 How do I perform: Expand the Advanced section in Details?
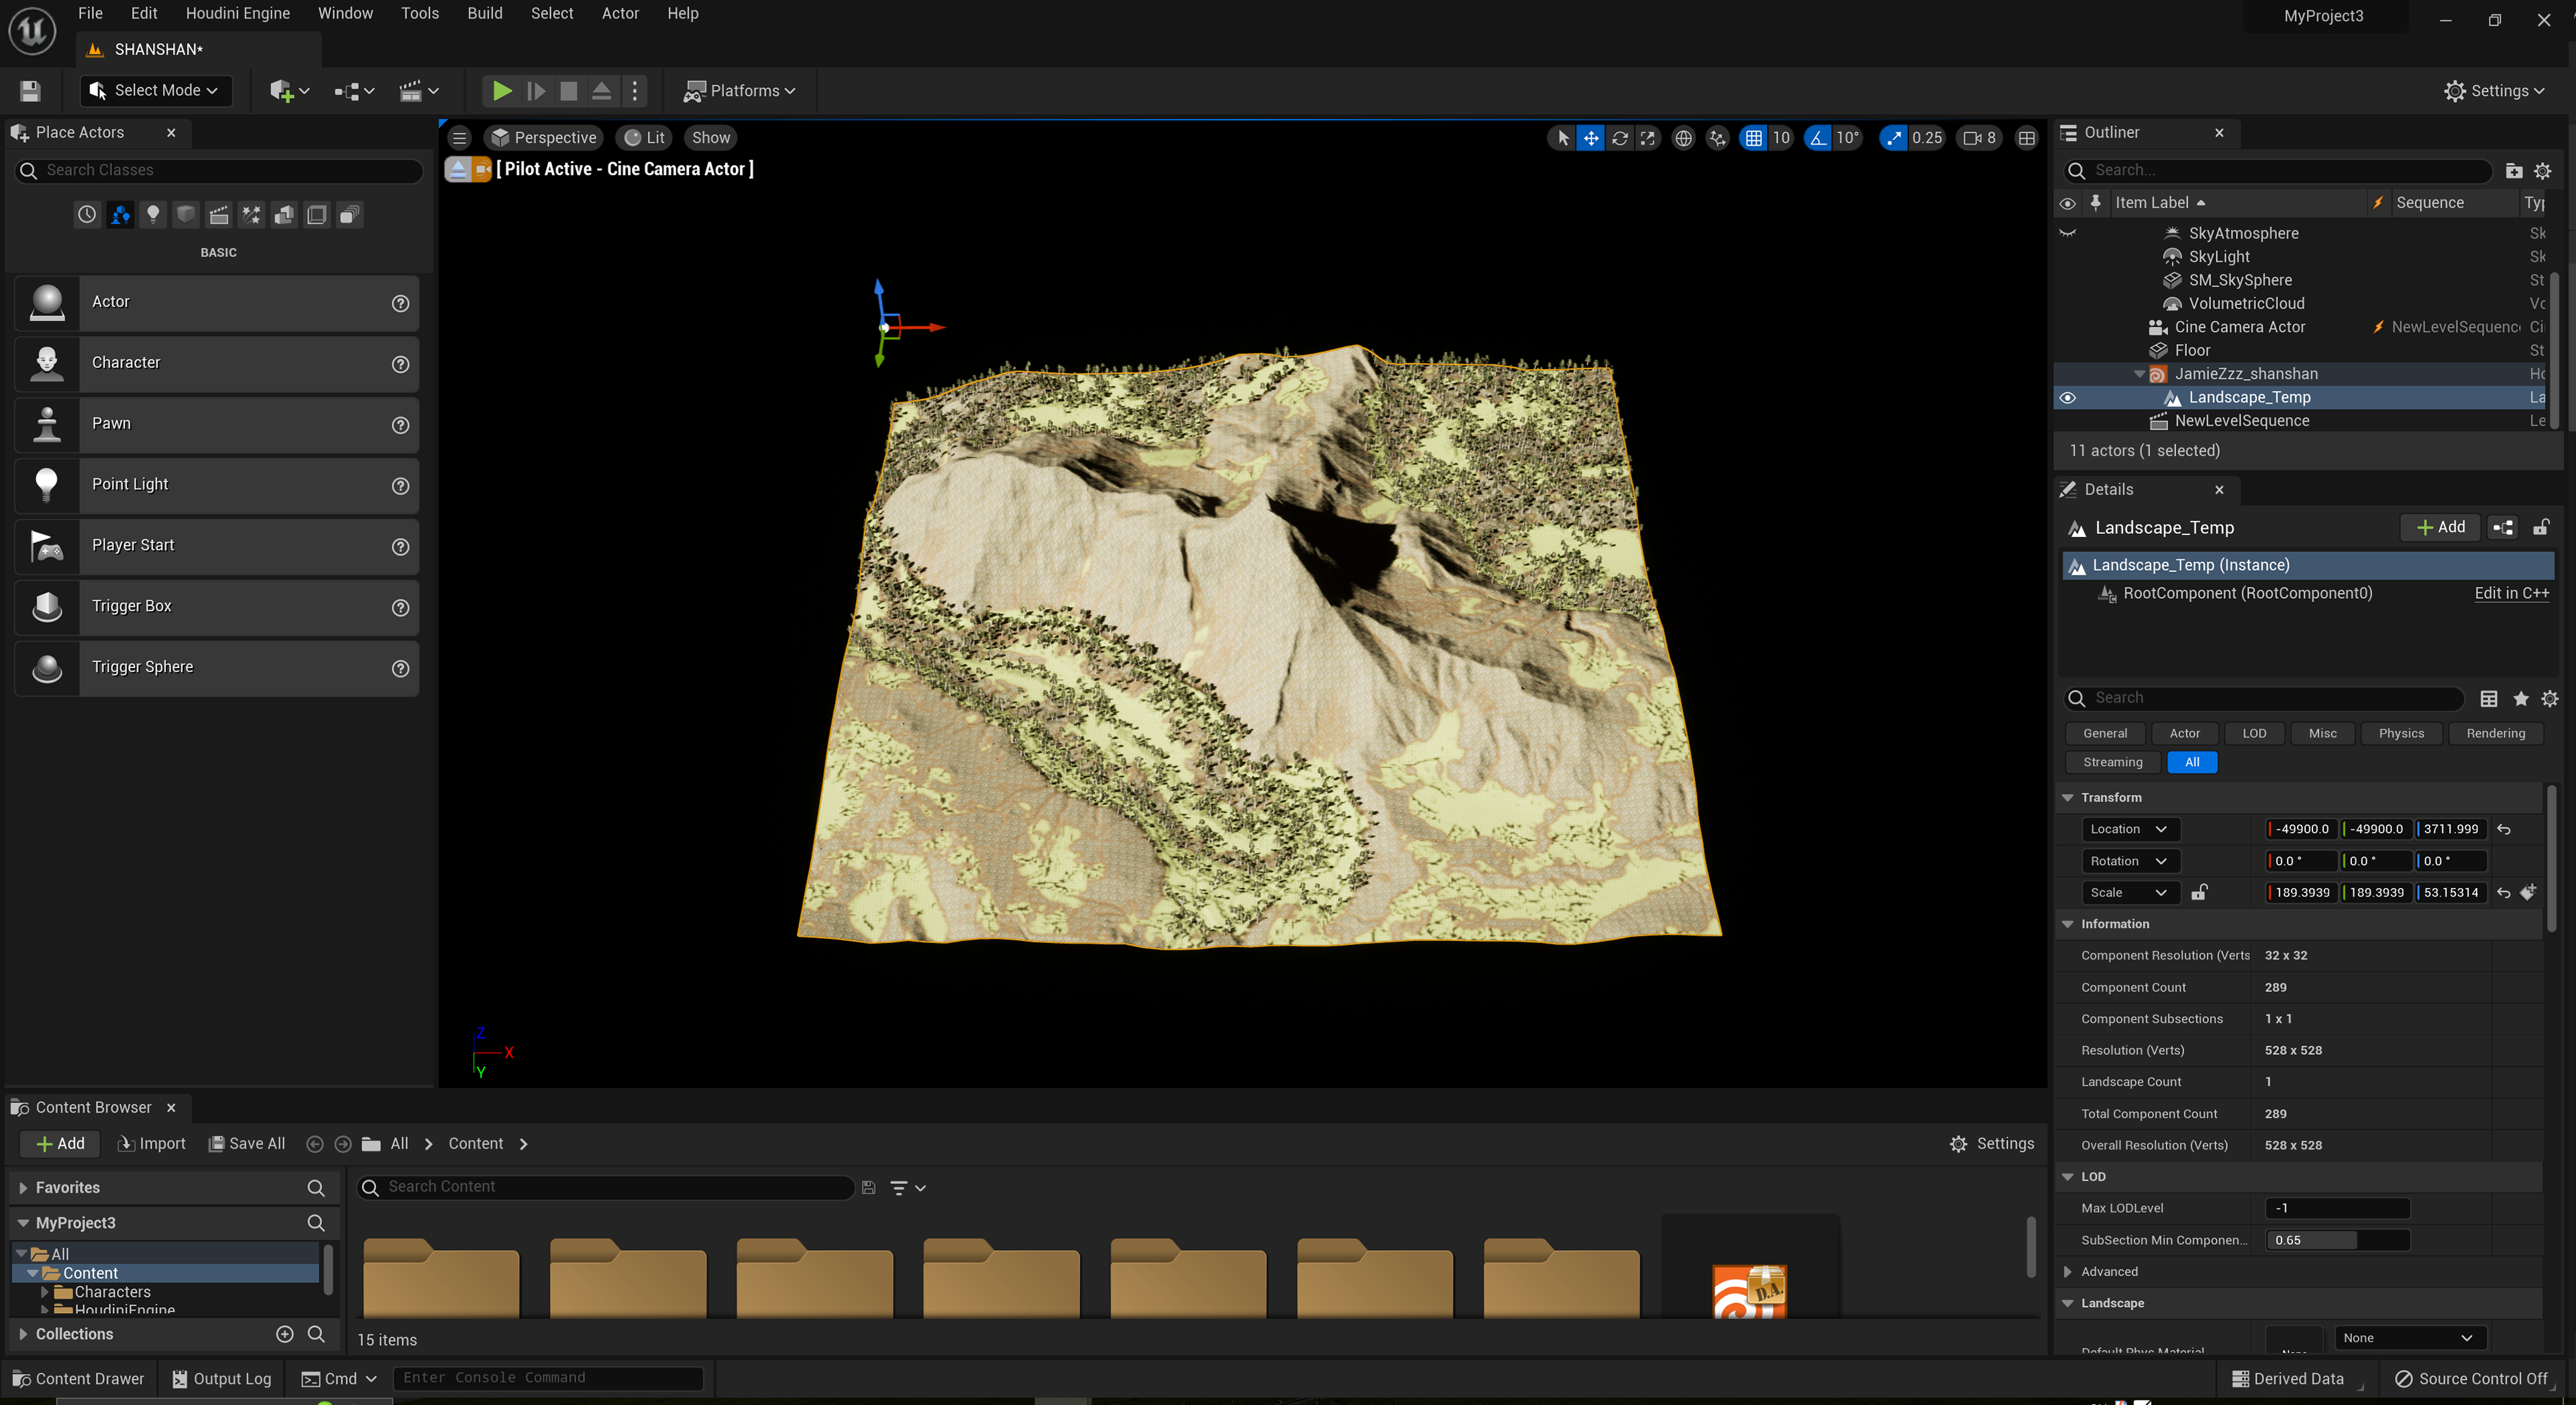[x=2068, y=1271]
